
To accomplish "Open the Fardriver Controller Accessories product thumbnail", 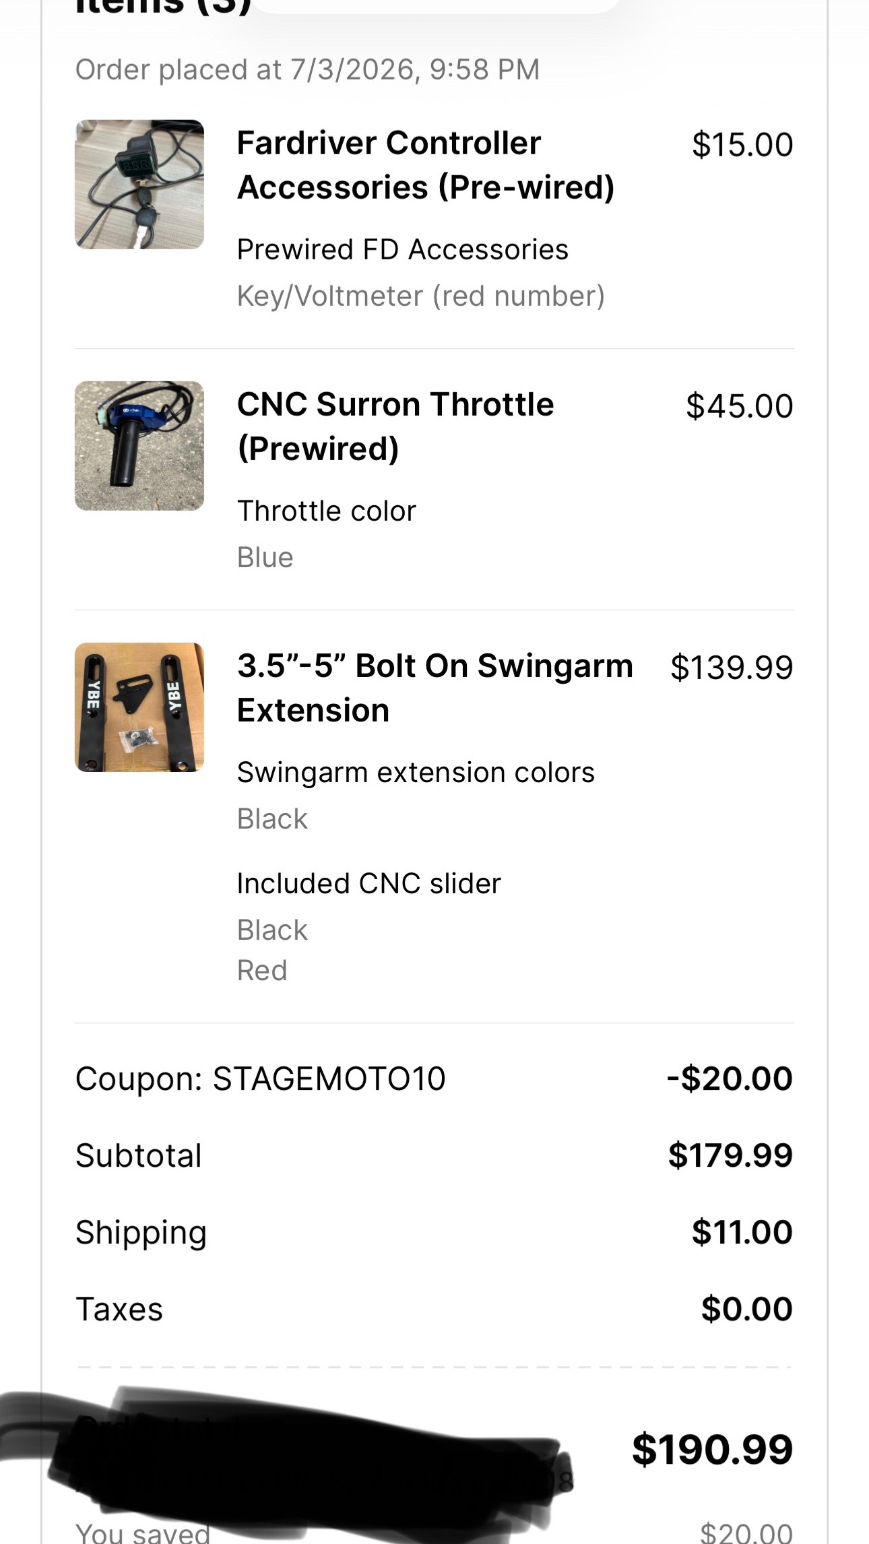I will coord(139,185).
